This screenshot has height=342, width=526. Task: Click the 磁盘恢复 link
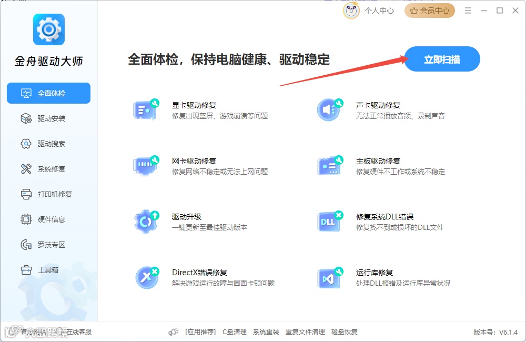(344, 332)
